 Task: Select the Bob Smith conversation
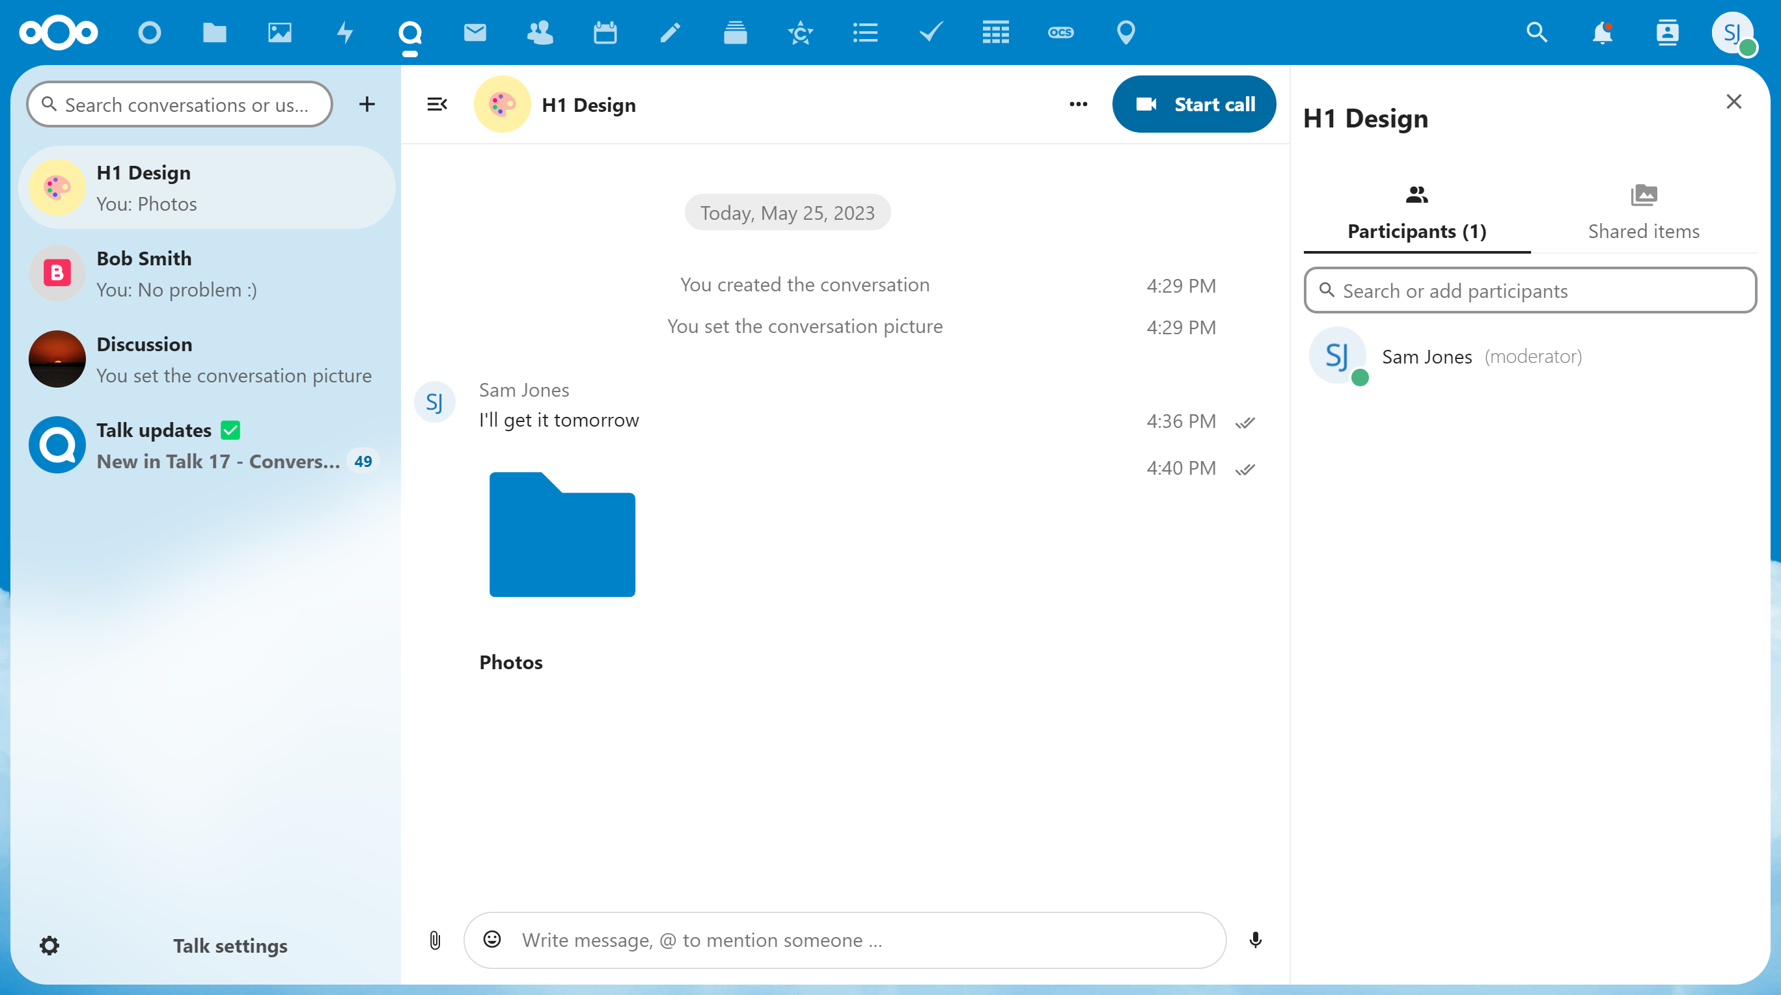coord(208,273)
